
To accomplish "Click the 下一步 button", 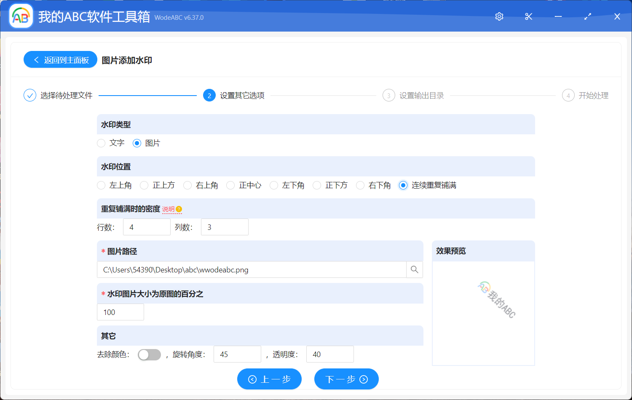I will 346,379.
